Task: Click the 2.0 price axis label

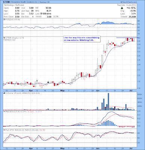Action: pyautogui.click(x=139, y=75)
